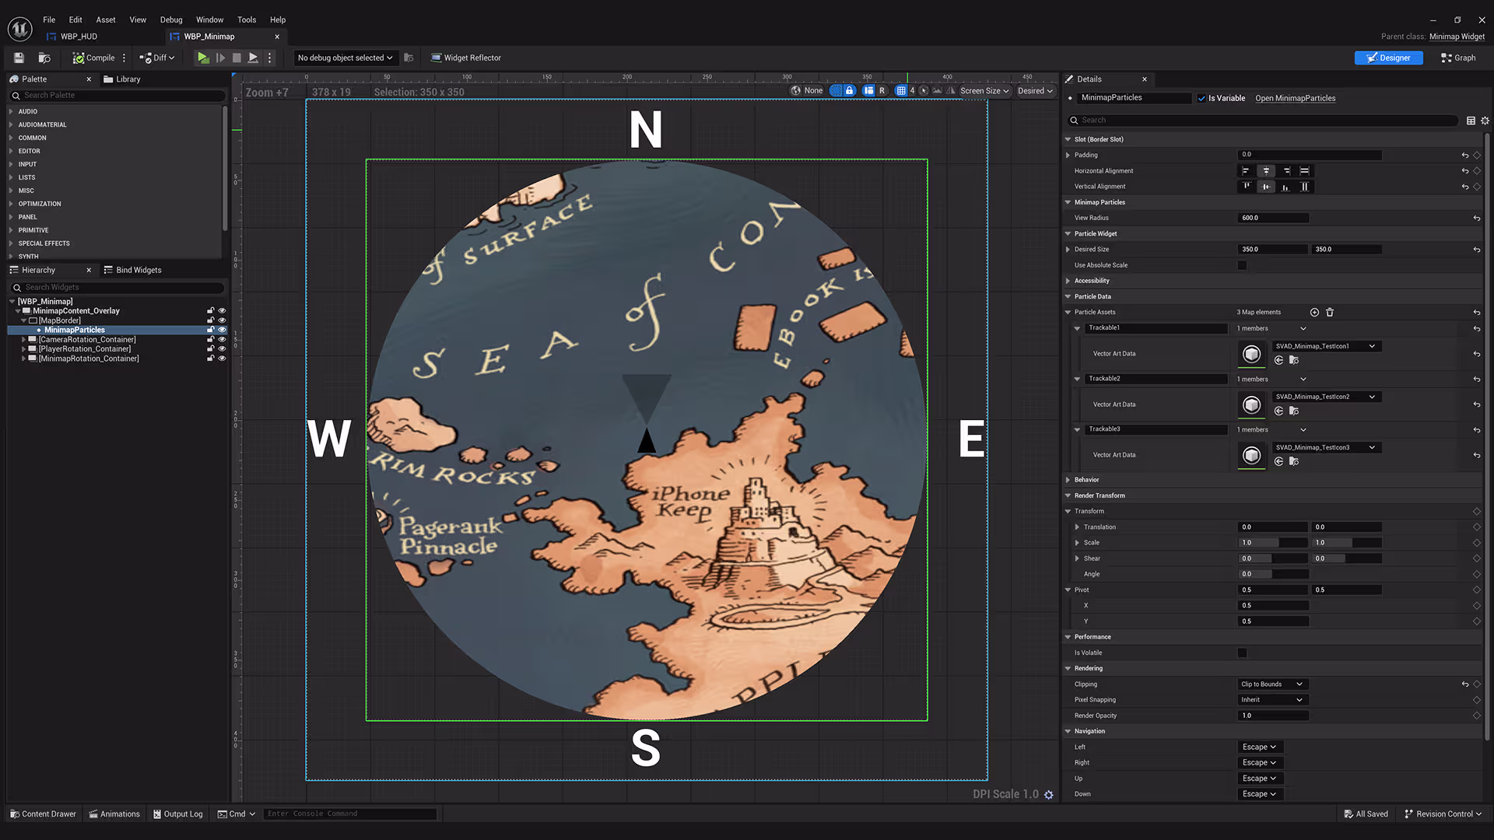This screenshot has width=1494, height=840.
Task: Toggle lock icon for [MinimapRotation_Container]
Action: (x=210, y=359)
